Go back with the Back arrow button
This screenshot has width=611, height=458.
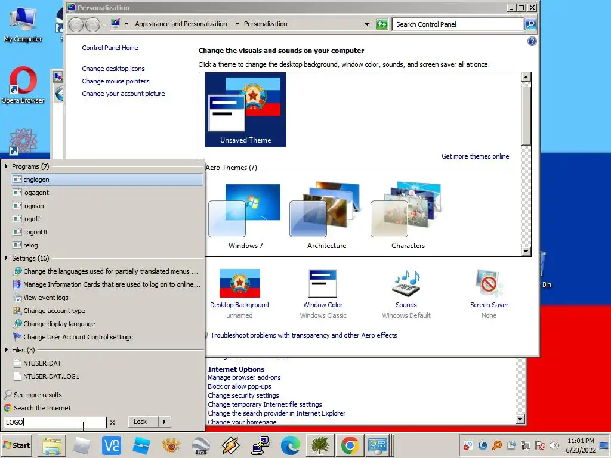click(x=76, y=24)
